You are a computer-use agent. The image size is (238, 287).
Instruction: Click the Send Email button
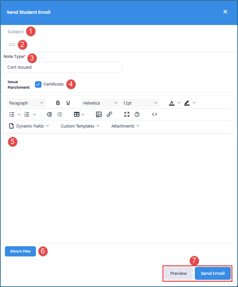213,273
